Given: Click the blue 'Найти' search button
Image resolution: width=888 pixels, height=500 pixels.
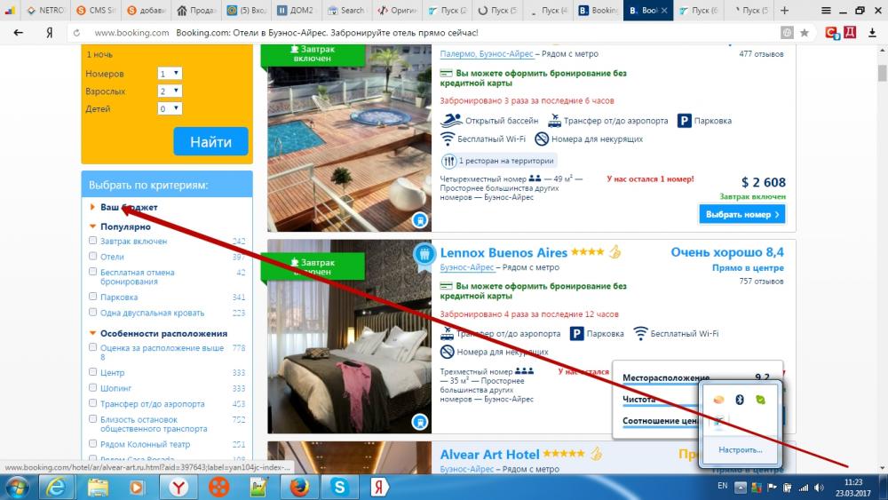Looking at the screenshot, I should (210, 141).
